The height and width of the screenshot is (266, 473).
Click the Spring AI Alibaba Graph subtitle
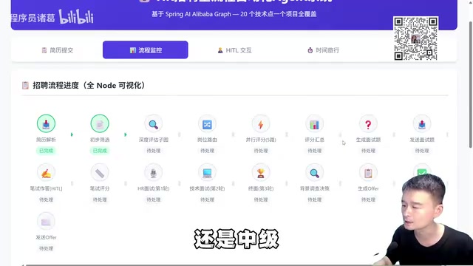pos(234,14)
